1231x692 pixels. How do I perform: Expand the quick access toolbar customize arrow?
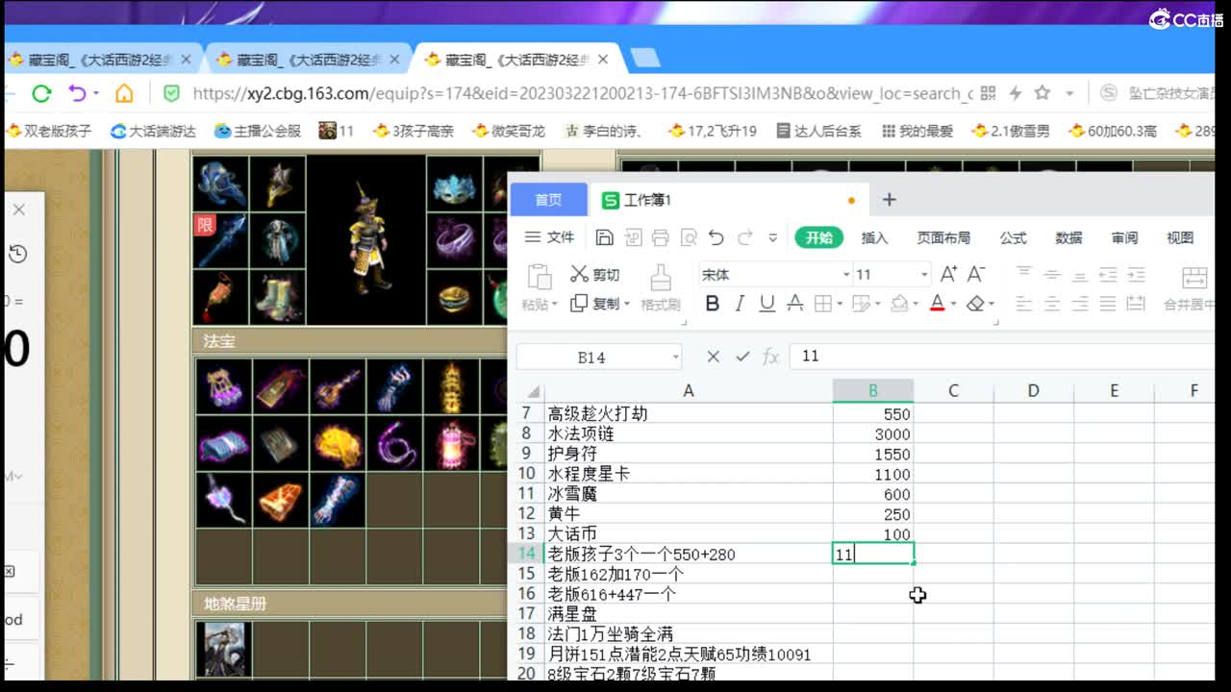[x=772, y=237]
